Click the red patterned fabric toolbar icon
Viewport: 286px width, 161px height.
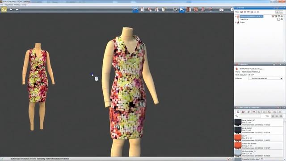(x=196, y=9)
